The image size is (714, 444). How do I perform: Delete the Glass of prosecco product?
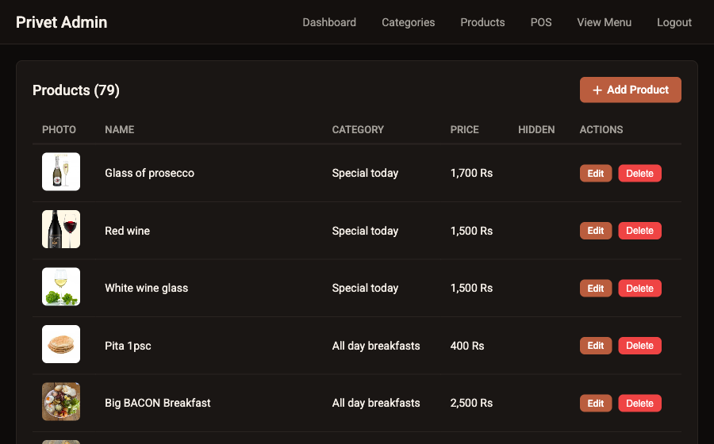pos(639,174)
